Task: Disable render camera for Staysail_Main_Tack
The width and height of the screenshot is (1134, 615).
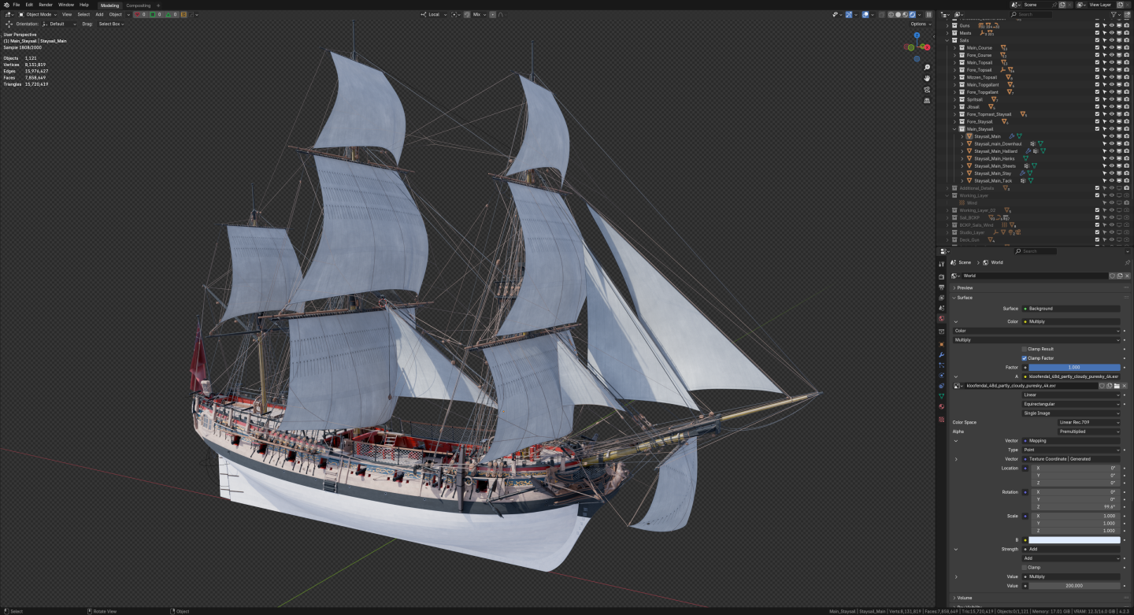Action: click(1126, 180)
